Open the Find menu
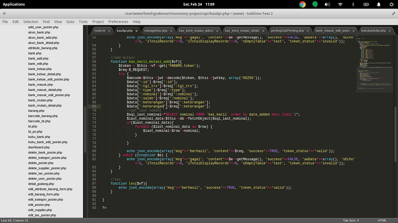 46,21
